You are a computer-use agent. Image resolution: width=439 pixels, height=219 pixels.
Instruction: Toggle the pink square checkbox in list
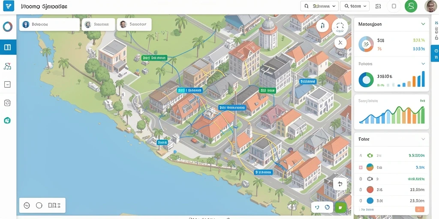tap(361, 167)
